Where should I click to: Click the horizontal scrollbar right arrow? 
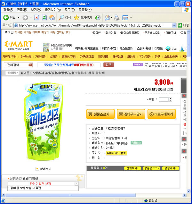point(184,195)
